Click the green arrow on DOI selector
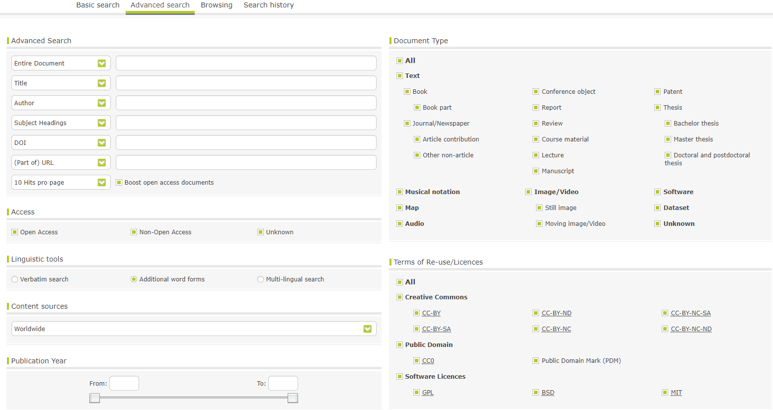 point(102,143)
